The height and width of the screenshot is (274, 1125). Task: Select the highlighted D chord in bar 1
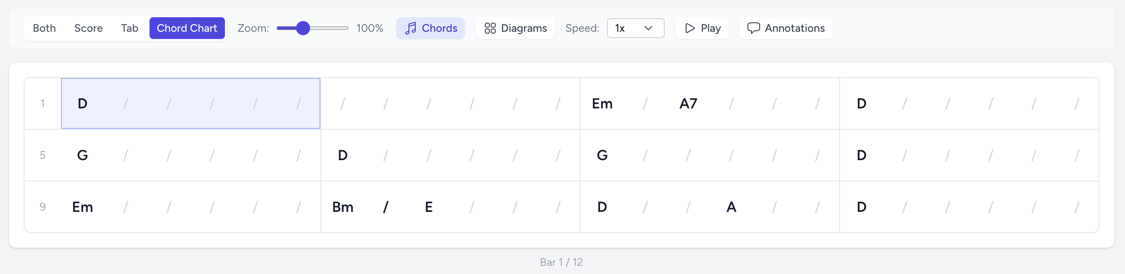tap(83, 103)
